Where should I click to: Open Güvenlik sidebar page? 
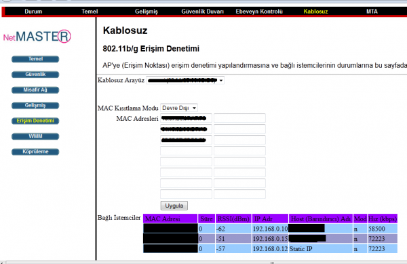35,75
